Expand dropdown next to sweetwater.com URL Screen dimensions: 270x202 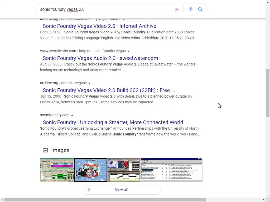point(128,51)
